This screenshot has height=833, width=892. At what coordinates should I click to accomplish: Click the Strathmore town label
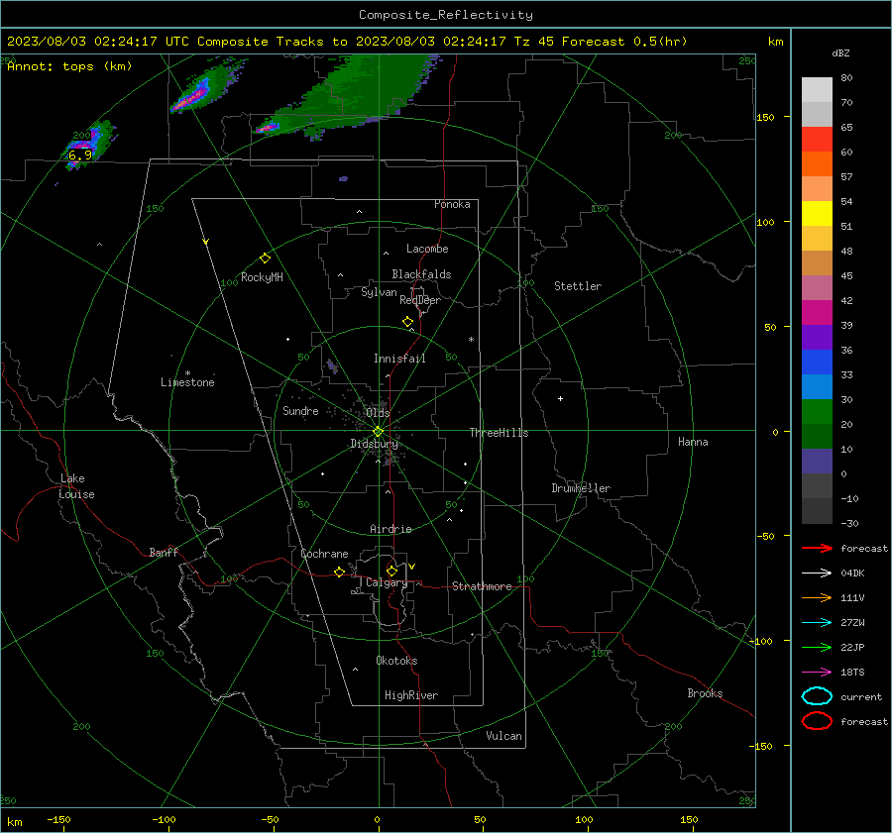coord(482,586)
